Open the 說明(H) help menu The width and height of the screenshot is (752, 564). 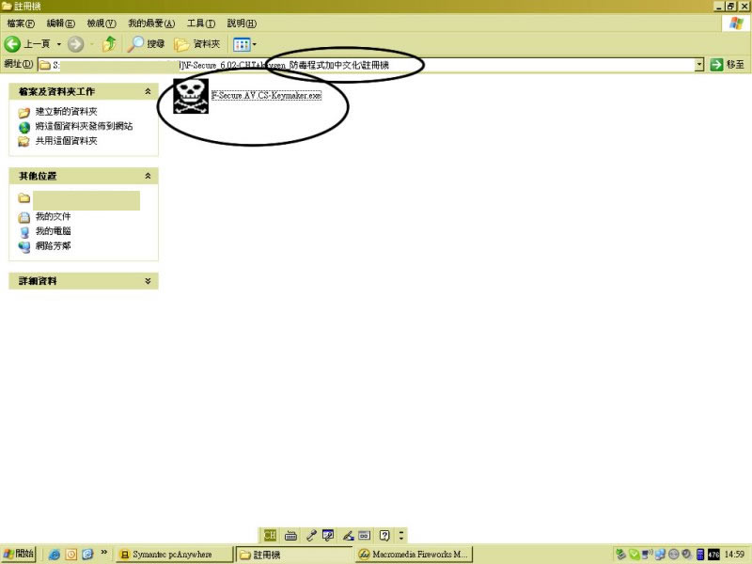tap(242, 23)
